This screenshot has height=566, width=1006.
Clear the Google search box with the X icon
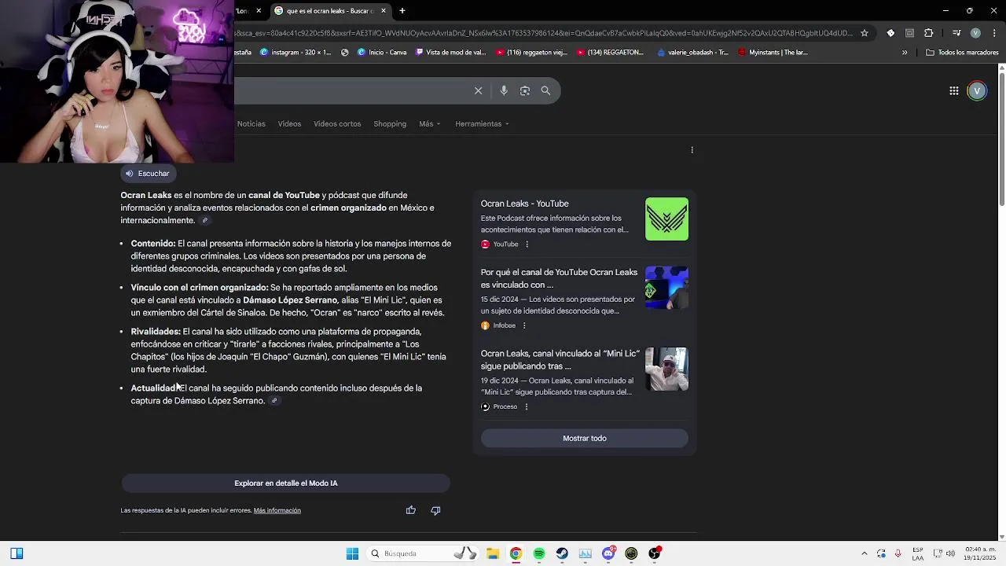point(478,90)
